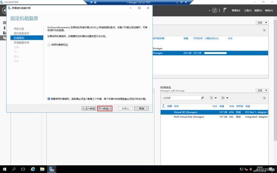
Task: Open taskbar search
Action: (x=14, y=169)
